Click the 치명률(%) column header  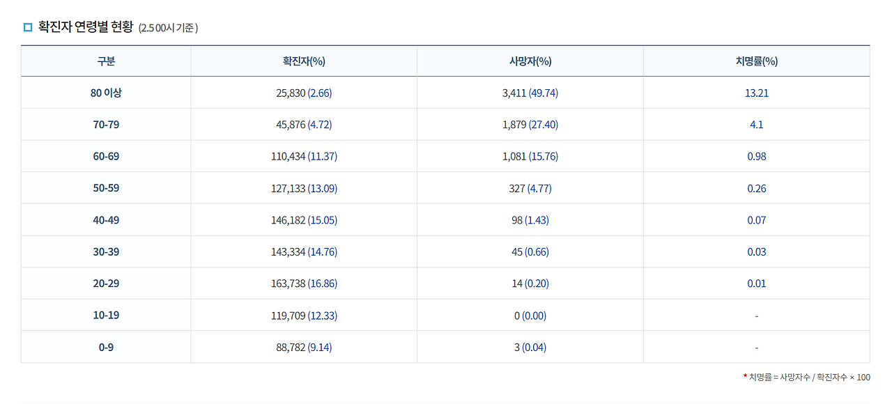[x=756, y=61]
